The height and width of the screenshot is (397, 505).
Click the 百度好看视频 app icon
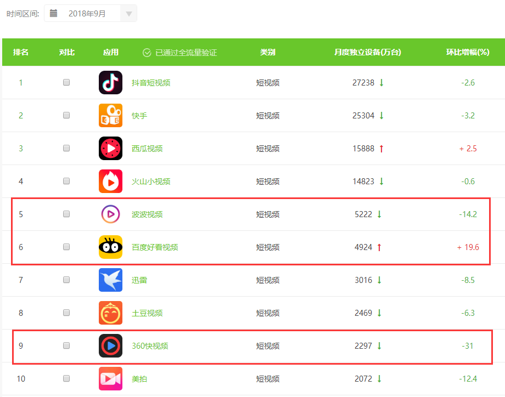click(110, 247)
